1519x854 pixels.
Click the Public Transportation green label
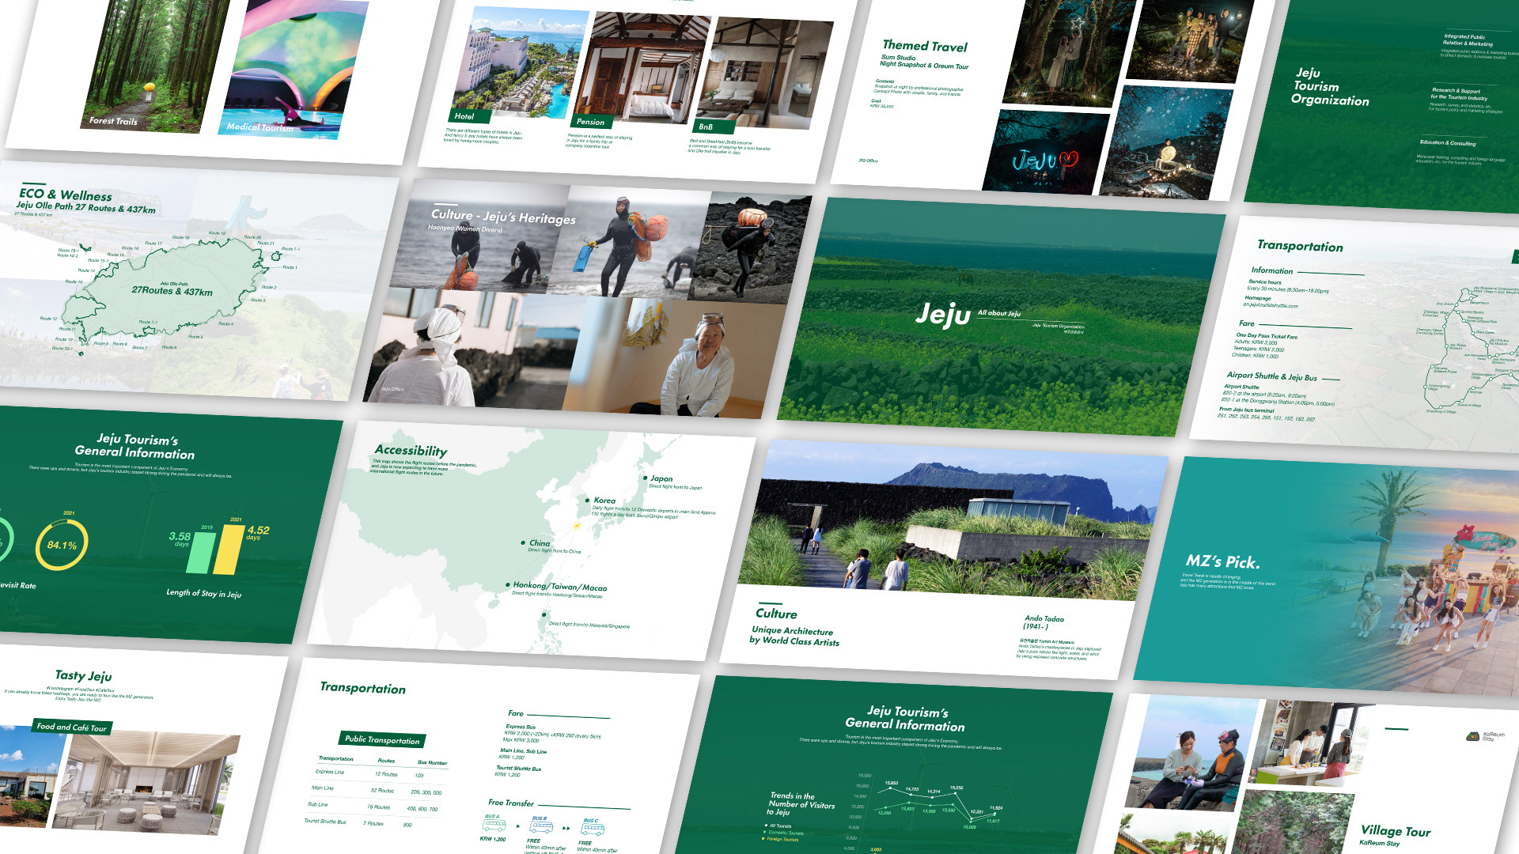(382, 739)
